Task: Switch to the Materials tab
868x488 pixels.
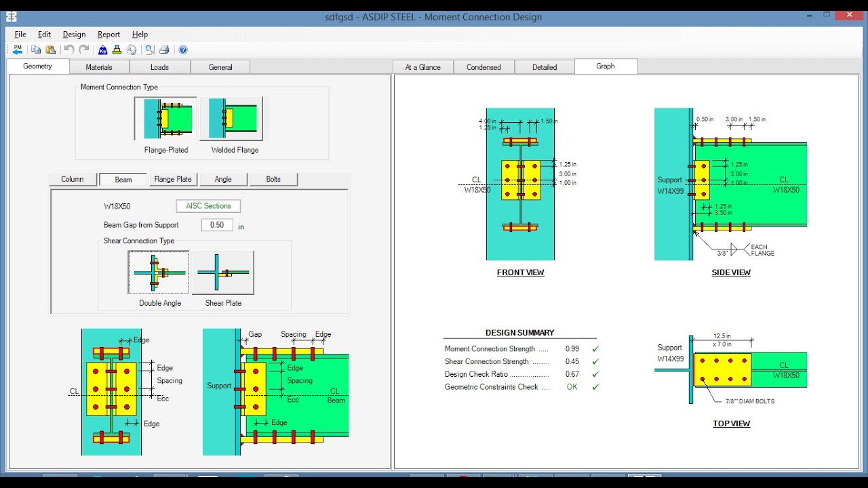Action: (x=99, y=67)
